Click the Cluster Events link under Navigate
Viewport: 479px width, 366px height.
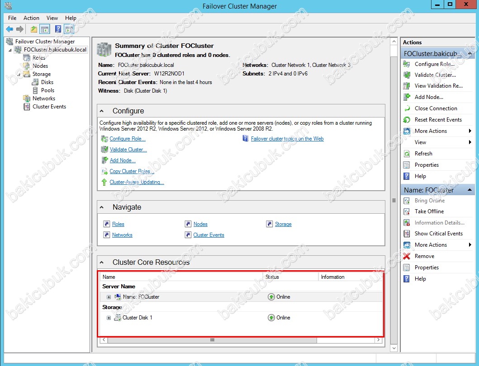point(209,235)
